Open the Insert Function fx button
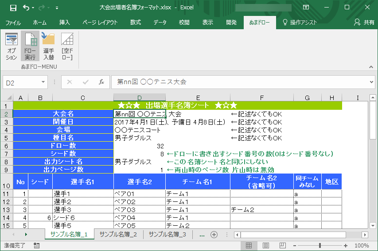 pyautogui.click(x=101, y=82)
